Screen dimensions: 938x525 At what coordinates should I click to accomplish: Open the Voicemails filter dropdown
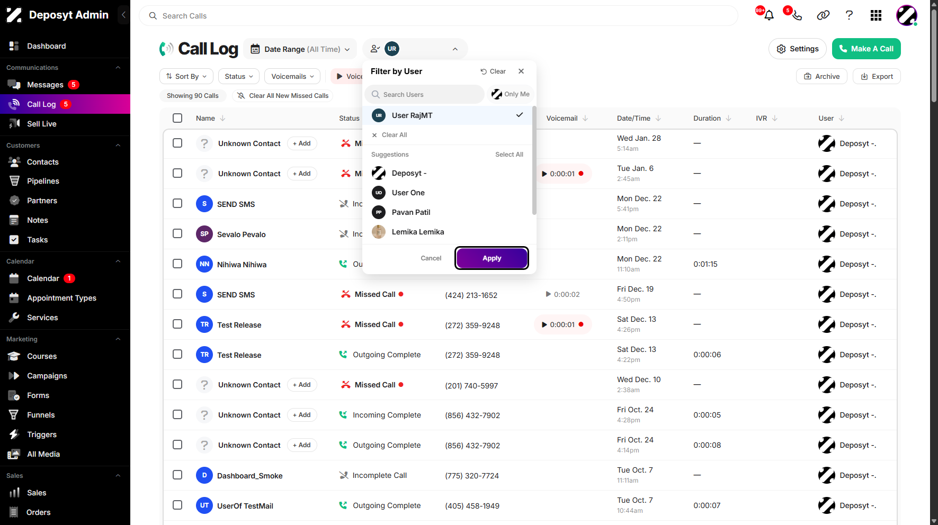[292, 76]
